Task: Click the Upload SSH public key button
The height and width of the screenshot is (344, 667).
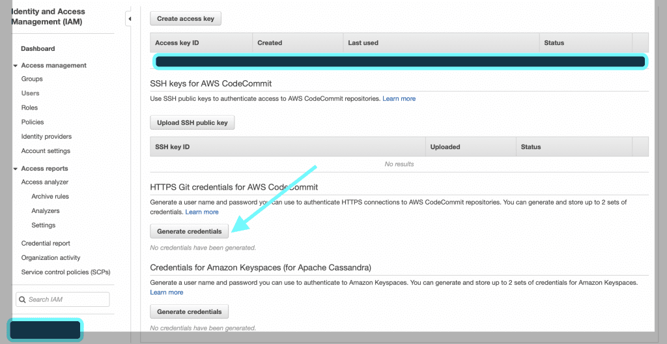Action: click(x=192, y=122)
